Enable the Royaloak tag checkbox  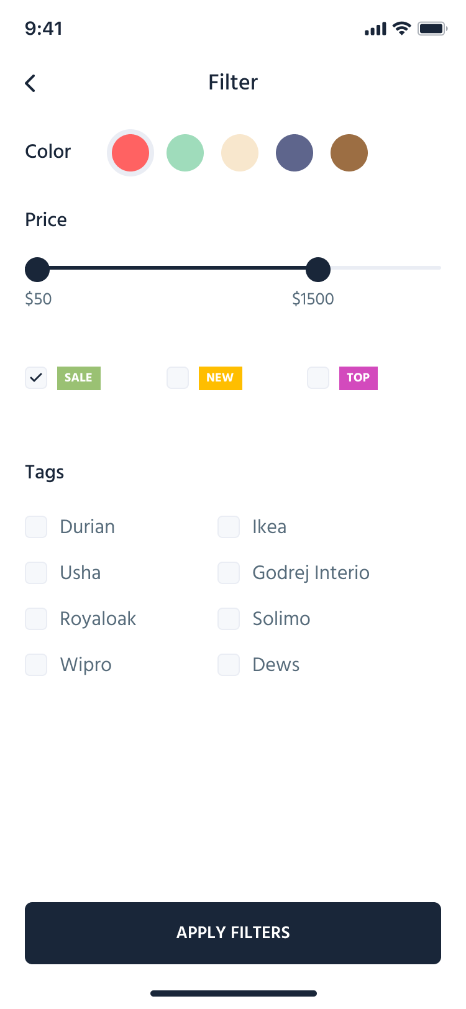(36, 619)
